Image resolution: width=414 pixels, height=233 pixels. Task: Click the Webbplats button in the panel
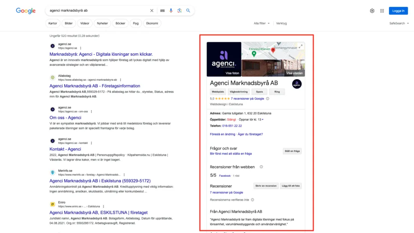[x=218, y=92]
